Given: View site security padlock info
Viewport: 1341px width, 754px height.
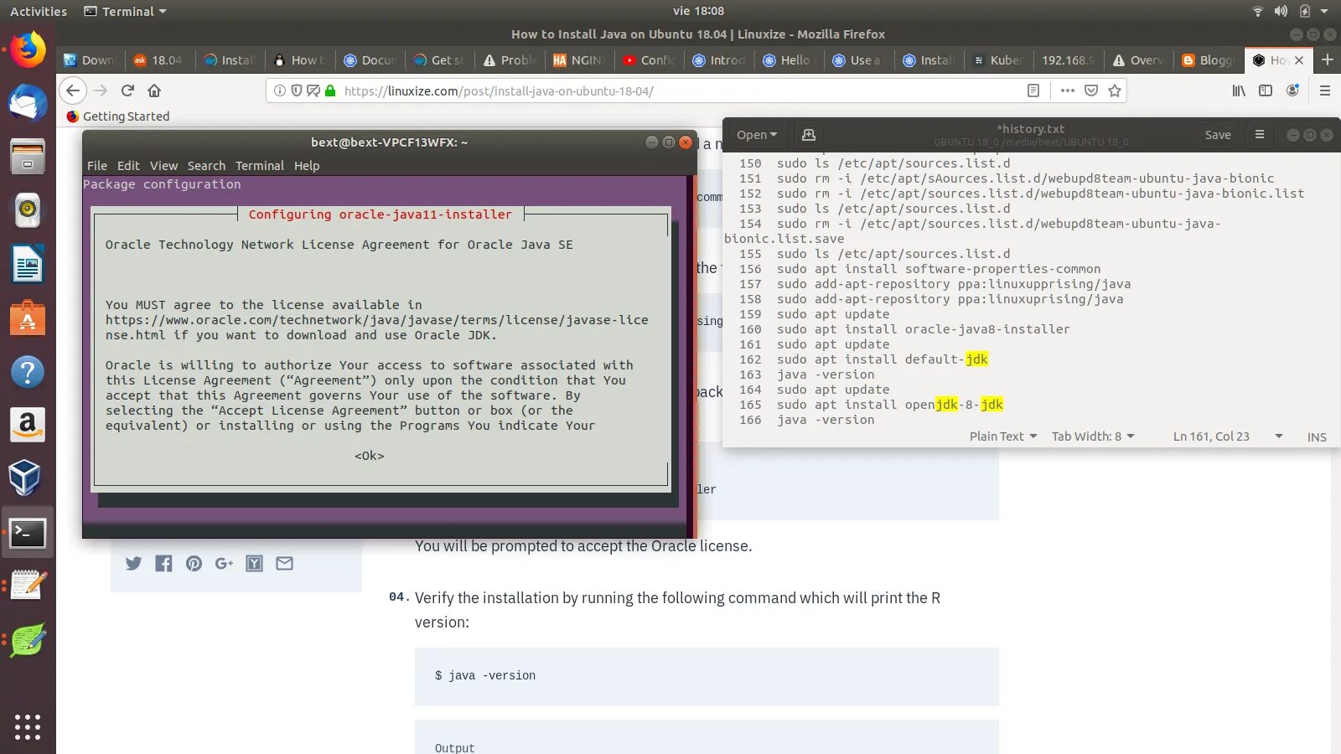Looking at the screenshot, I should point(330,90).
